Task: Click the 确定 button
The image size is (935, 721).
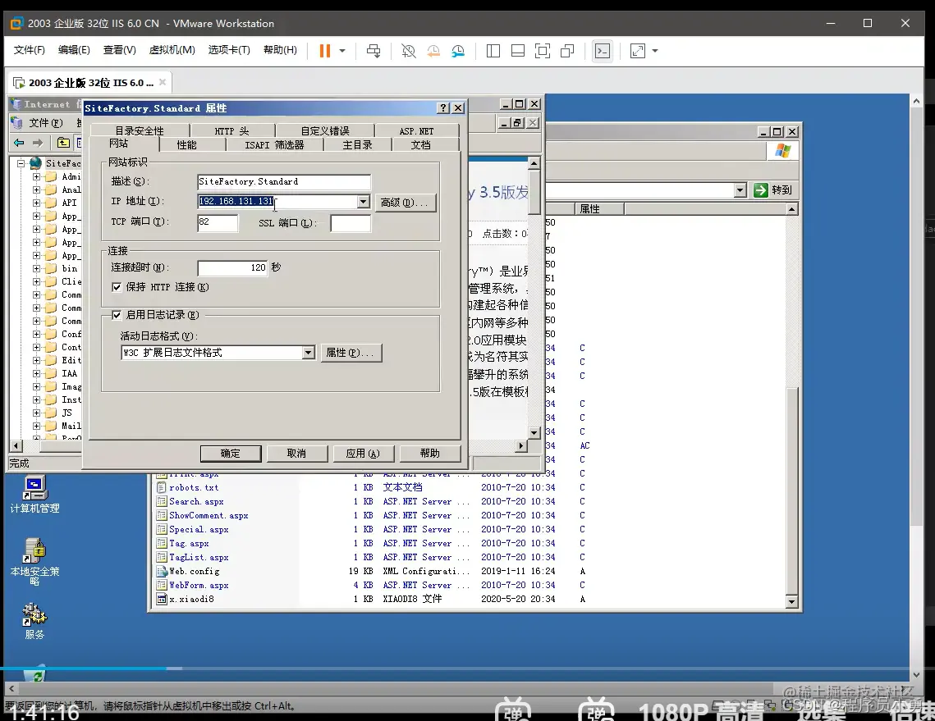Action: coord(231,454)
